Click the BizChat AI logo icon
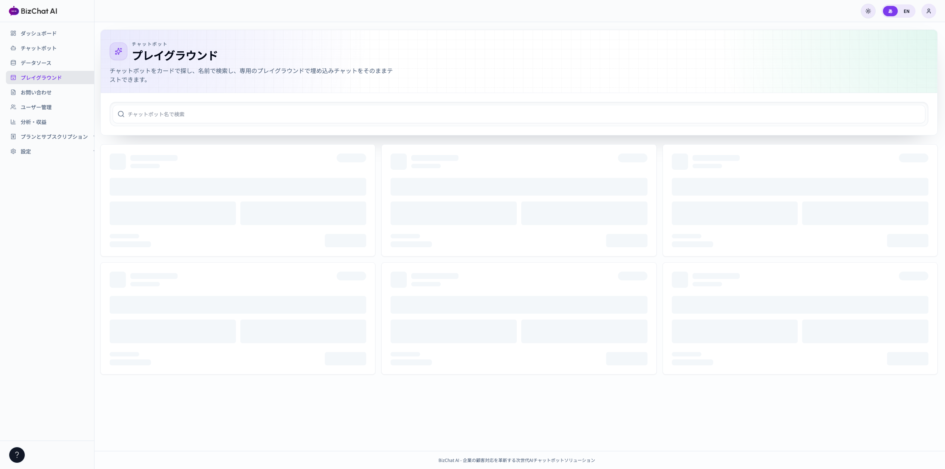The image size is (945, 469). [14, 11]
